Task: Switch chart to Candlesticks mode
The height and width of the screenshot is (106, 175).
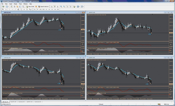Action: [55, 7]
